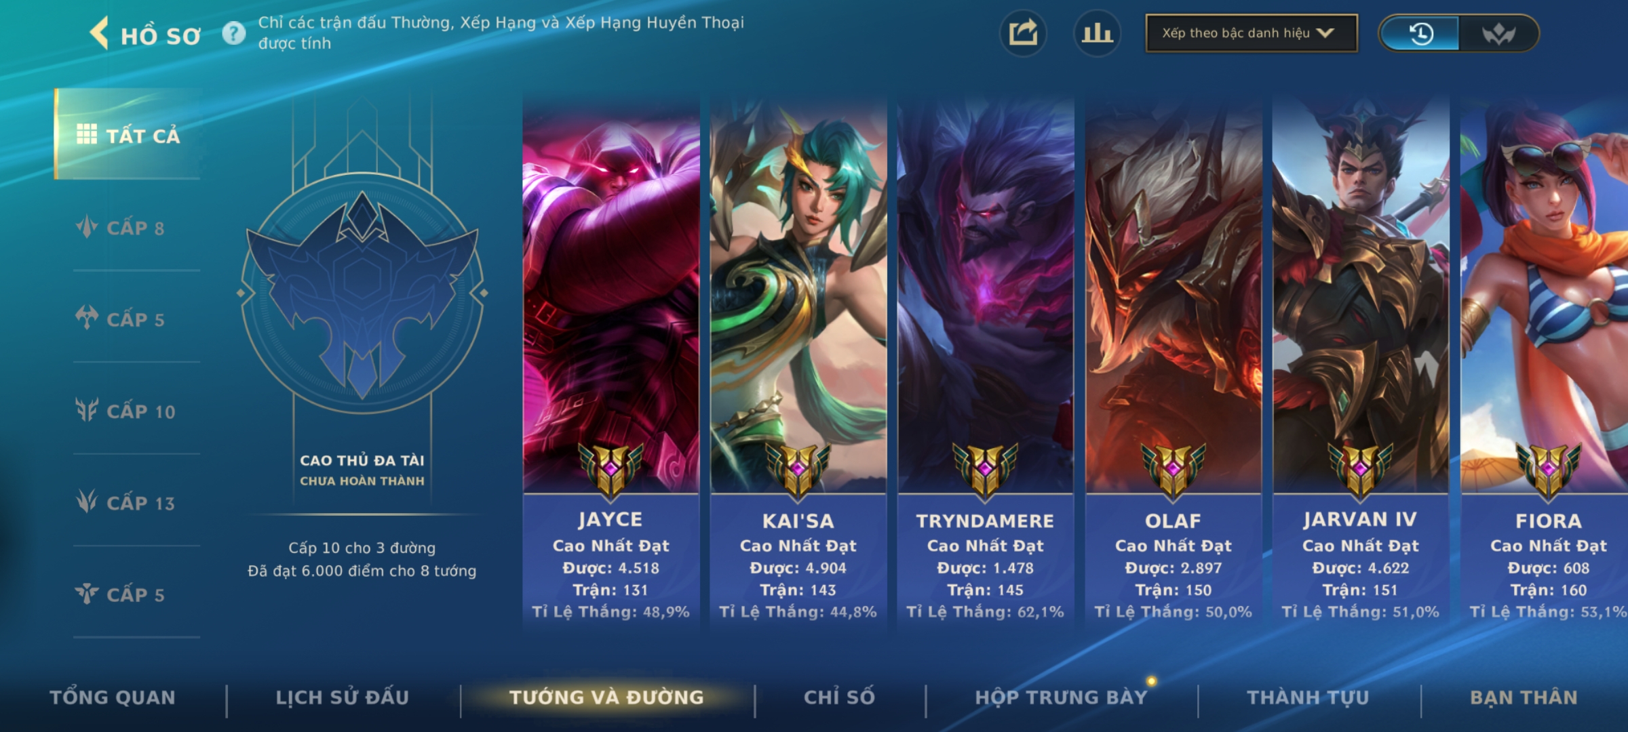Go to the THÀNH TỰU tab
Viewport: 1628px width, 732px height.
[1308, 697]
